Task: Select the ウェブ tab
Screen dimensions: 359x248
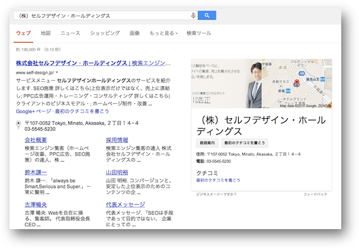Action: [23, 33]
